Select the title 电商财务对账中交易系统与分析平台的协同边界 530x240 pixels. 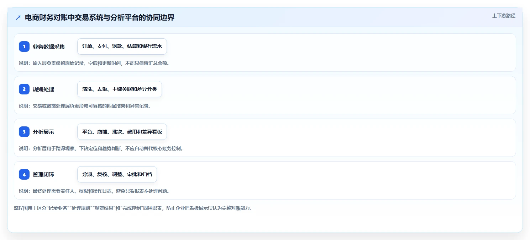[100, 18]
